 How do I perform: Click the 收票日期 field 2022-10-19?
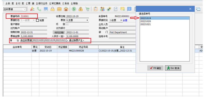(x=77, y=16)
